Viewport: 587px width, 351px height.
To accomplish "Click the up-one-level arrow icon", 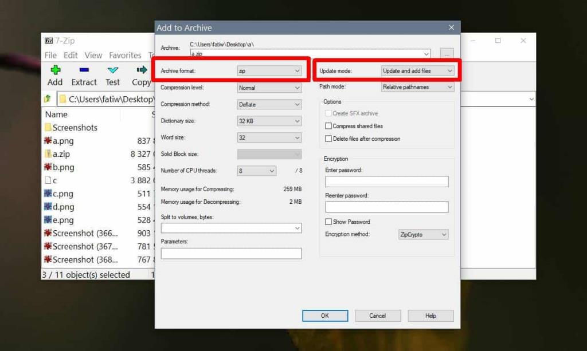I will point(48,98).
